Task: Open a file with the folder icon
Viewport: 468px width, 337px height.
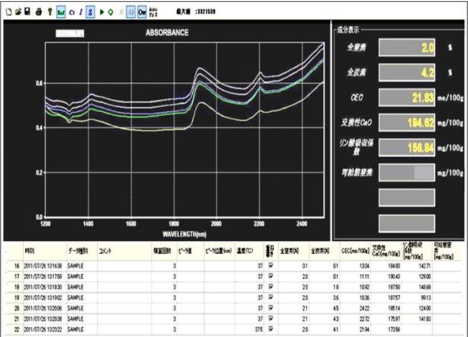Action: (x=17, y=12)
